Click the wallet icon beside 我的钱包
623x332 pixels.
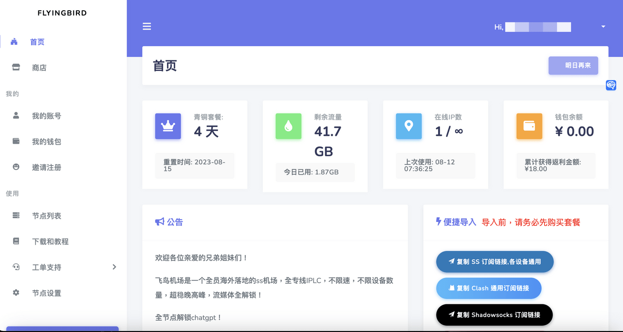(16, 142)
